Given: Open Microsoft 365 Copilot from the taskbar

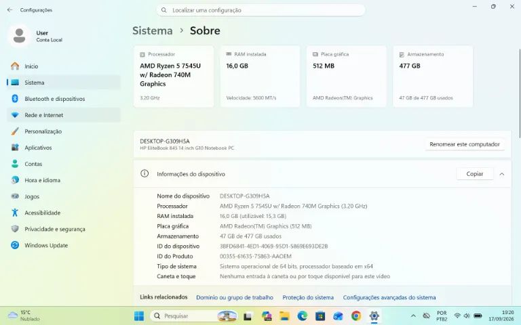Looking at the screenshot, I should point(267,316).
